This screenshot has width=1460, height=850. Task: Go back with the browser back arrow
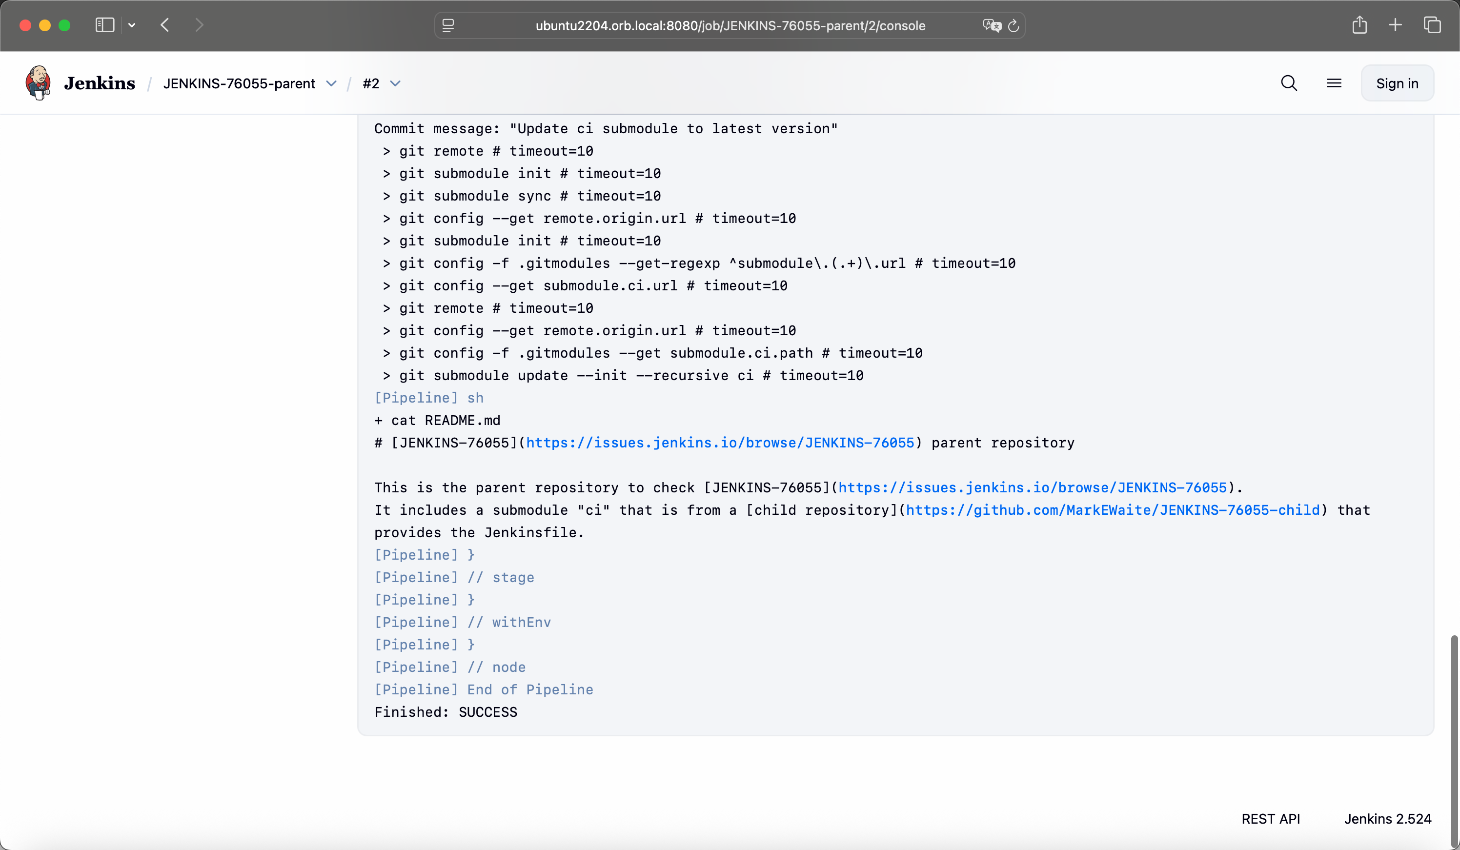pos(165,25)
